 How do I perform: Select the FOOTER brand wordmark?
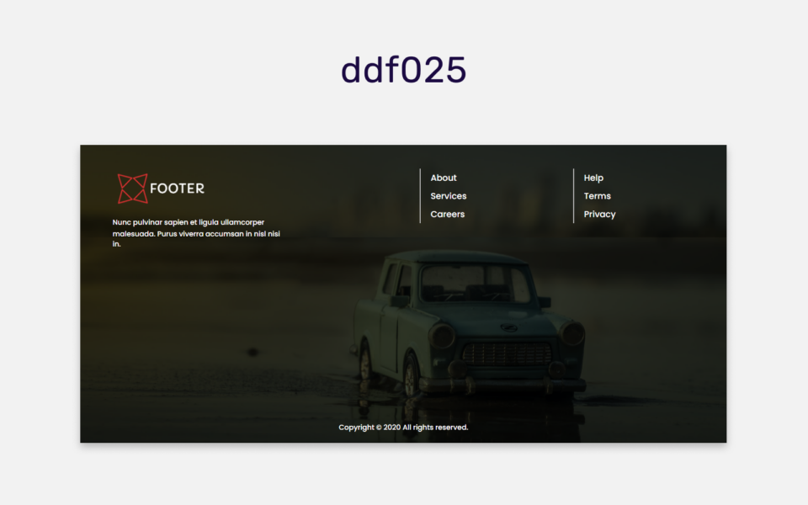coord(178,189)
